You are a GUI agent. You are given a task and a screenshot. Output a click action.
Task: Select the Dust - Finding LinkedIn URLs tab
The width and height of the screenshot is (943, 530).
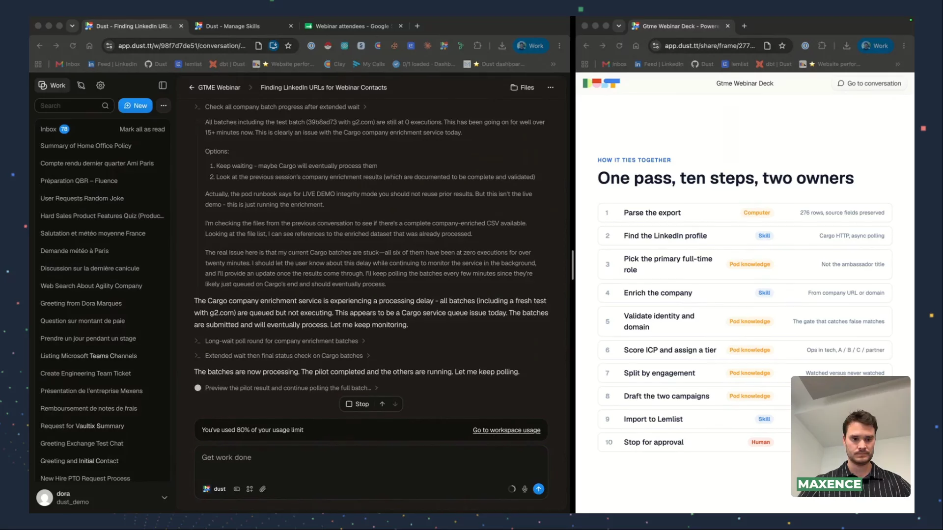pos(134,26)
